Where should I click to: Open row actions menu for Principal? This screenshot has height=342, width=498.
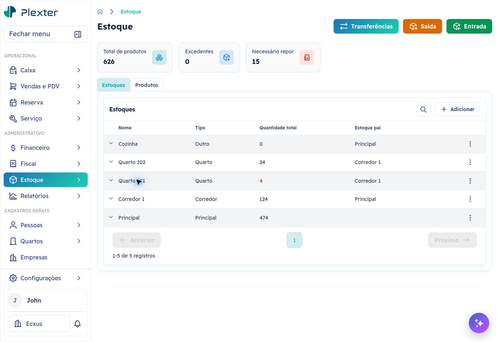pyautogui.click(x=470, y=218)
